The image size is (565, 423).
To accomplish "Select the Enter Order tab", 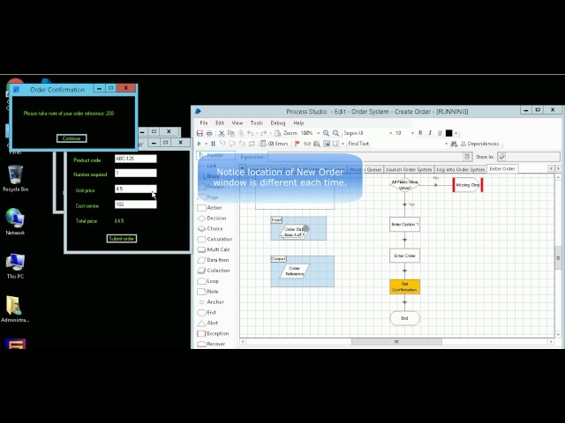I will pyautogui.click(x=502, y=168).
